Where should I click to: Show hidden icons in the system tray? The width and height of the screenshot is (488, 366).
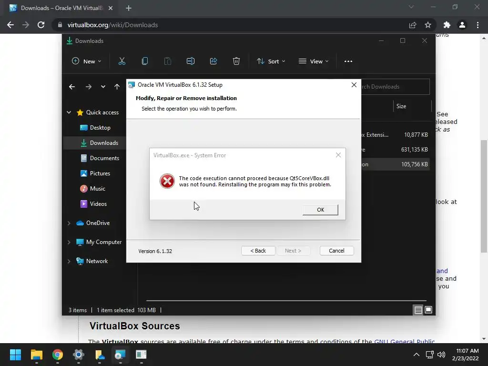(x=417, y=355)
